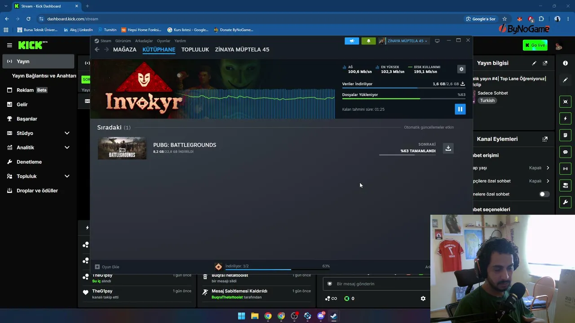575x323 pixels.
Task: Open File Explorer from taskbar
Action: [x=255, y=316]
